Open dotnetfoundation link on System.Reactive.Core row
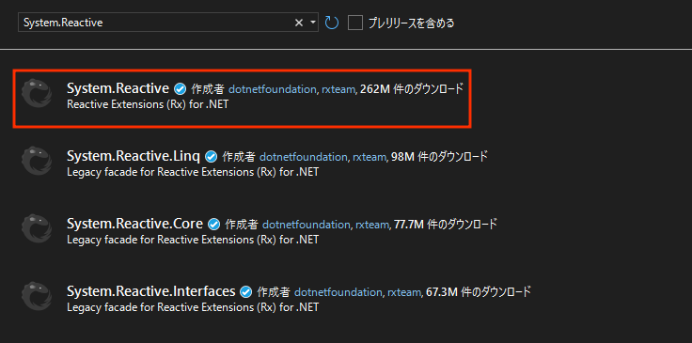 [307, 225]
